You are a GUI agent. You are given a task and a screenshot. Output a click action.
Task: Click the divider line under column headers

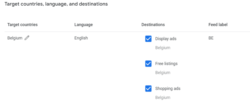click(x=127, y=32)
